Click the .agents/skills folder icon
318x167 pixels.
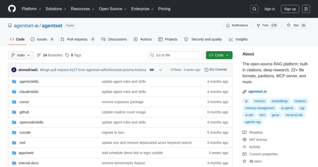click(x=14, y=82)
